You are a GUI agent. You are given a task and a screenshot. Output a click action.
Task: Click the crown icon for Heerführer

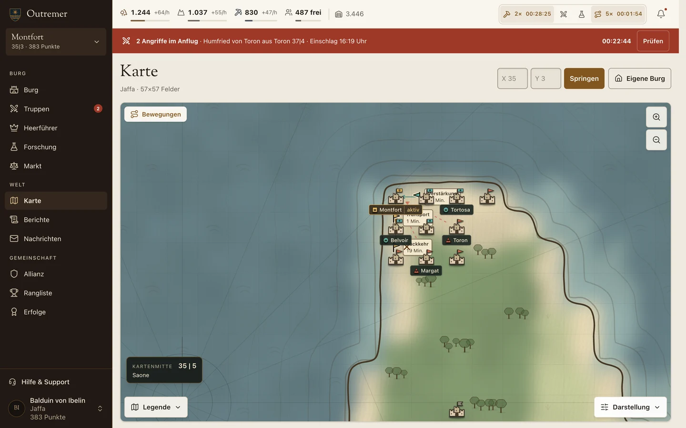pos(14,128)
